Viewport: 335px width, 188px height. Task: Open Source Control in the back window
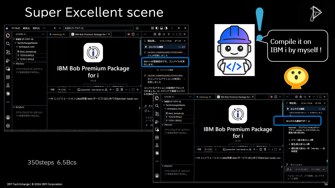(x=8, y=52)
